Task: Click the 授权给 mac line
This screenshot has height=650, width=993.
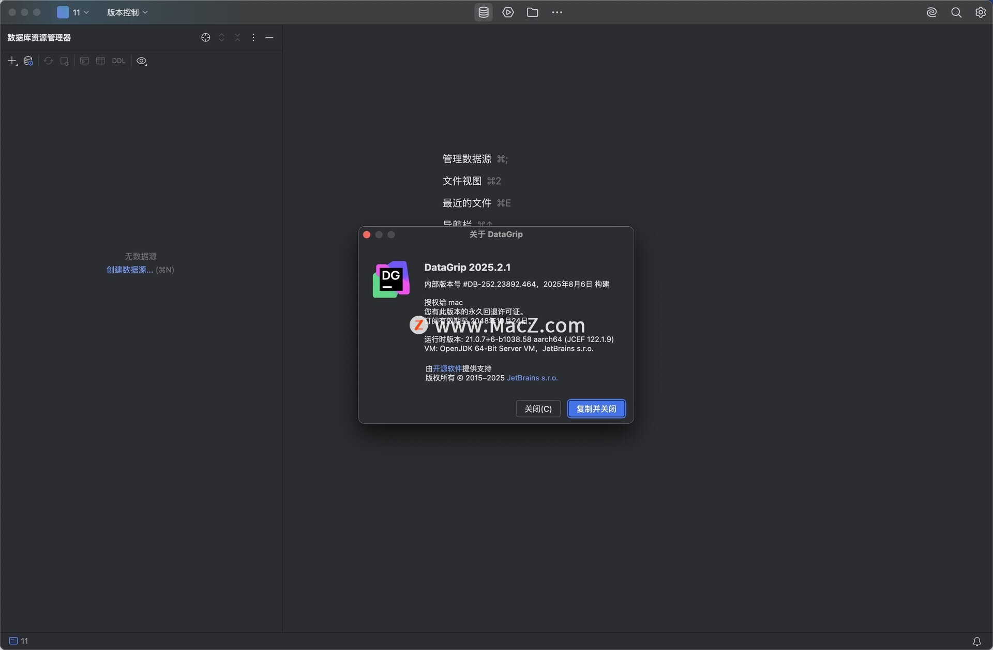Action: pyautogui.click(x=444, y=303)
